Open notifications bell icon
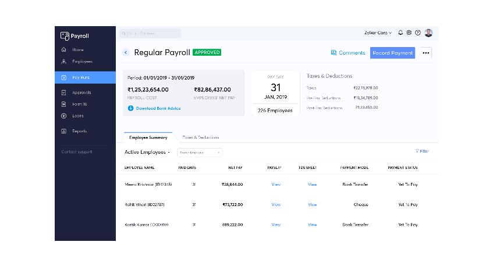This screenshot has width=493, height=267. (x=400, y=33)
